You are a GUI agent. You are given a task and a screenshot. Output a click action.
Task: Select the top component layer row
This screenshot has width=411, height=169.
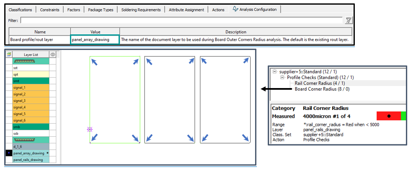(x=31, y=61)
